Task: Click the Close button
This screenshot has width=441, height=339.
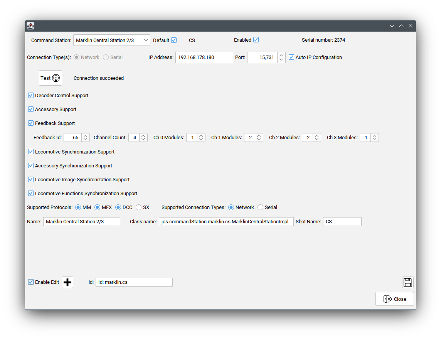Action: [395, 299]
